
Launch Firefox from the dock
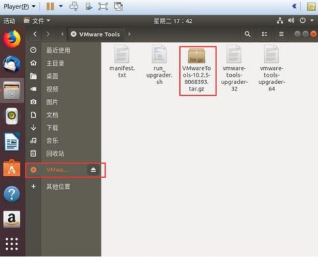(12, 39)
